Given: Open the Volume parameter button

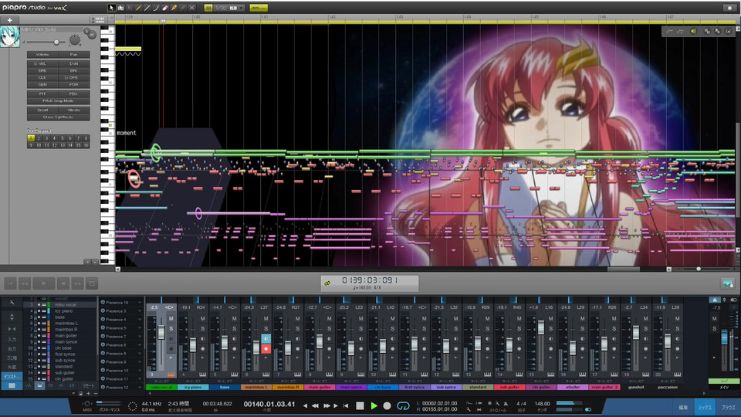Looking at the screenshot, I should [x=42, y=54].
